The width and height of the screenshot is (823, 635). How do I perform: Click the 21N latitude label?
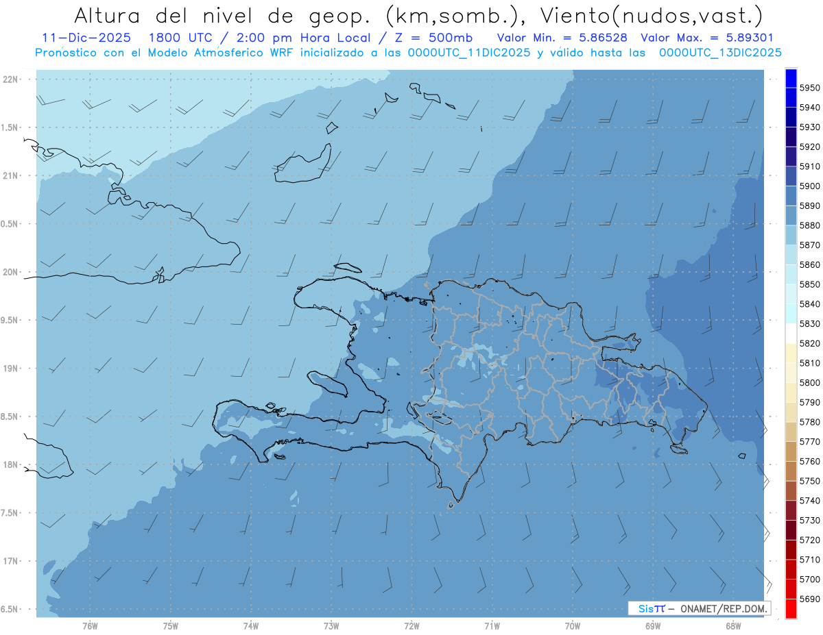click(x=10, y=175)
